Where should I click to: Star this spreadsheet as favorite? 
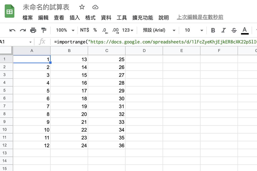[82, 7]
